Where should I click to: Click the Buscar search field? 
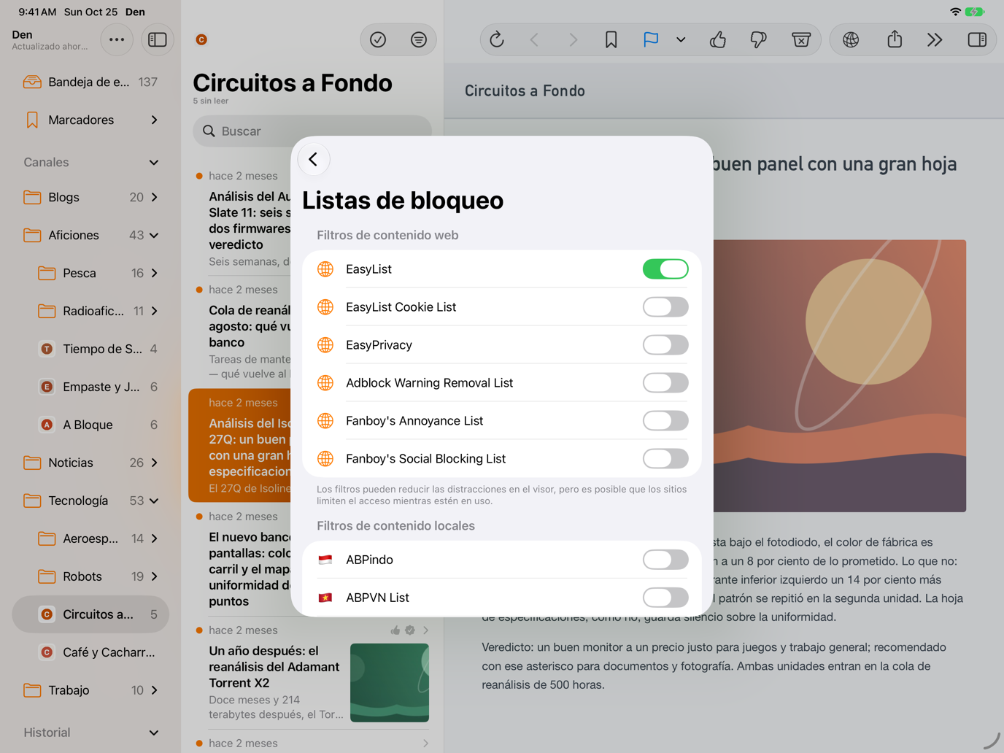point(312,131)
